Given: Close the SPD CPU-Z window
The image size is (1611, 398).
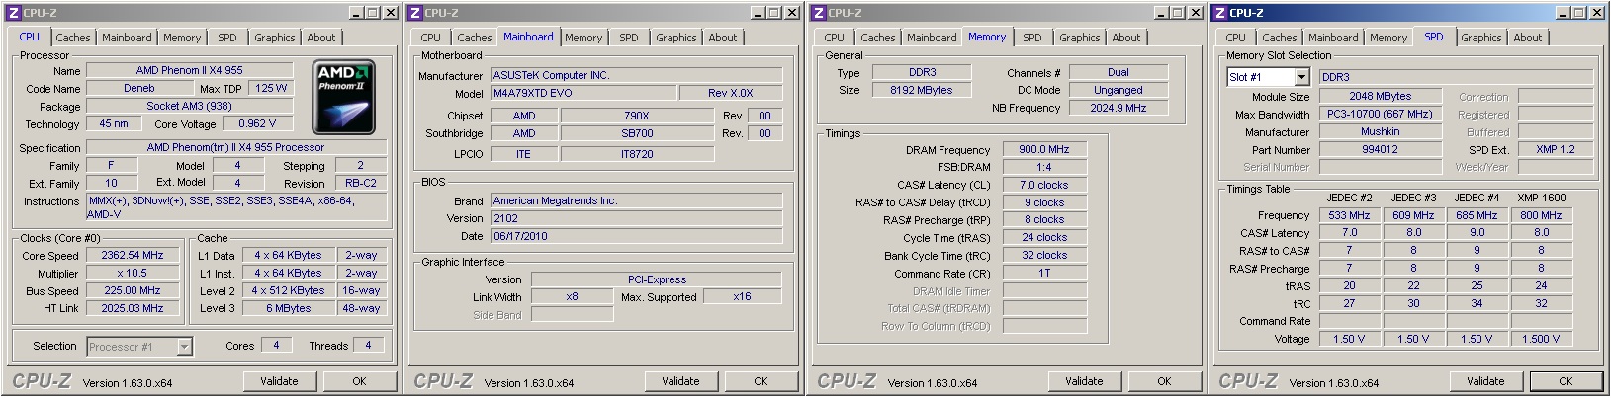Looking at the screenshot, I should 1596,13.
